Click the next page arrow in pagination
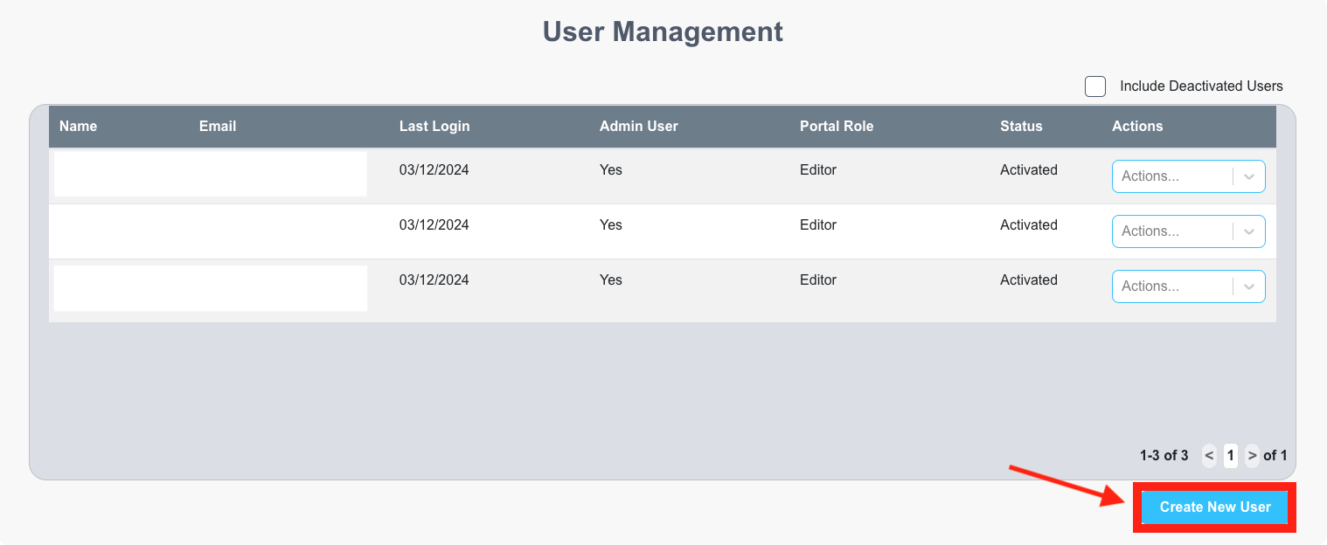This screenshot has width=1327, height=545. pyautogui.click(x=1252, y=455)
